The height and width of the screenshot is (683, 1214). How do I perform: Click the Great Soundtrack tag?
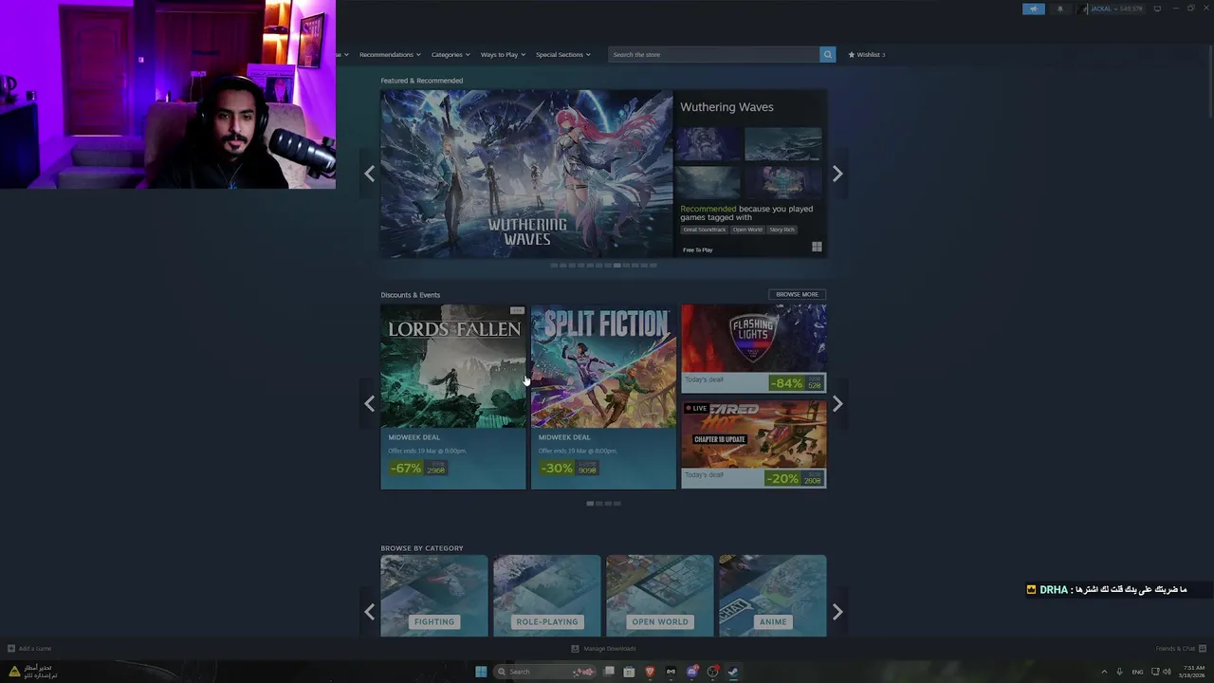pyautogui.click(x=705, y=230)
